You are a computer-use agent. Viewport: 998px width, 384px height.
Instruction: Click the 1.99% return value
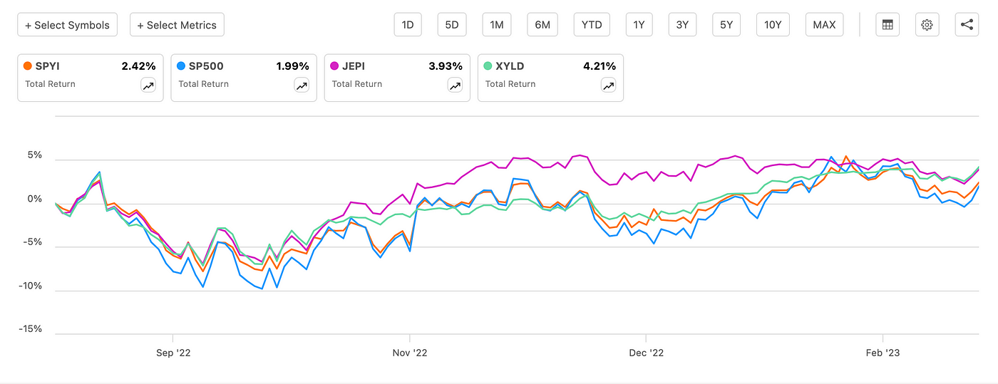point(292,66)
